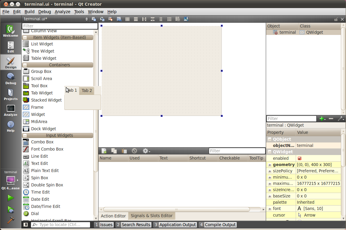Image resolution: width=346 pixels, height=230 pixels.
Task: Start debugging with run-debug icon
Action: tap(10, 209)
